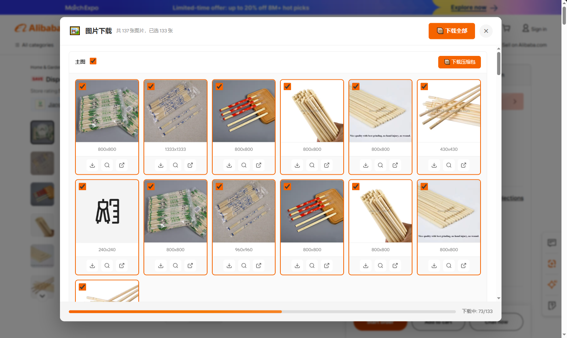Click the modal scrollbar up arrow

point(499,49)
